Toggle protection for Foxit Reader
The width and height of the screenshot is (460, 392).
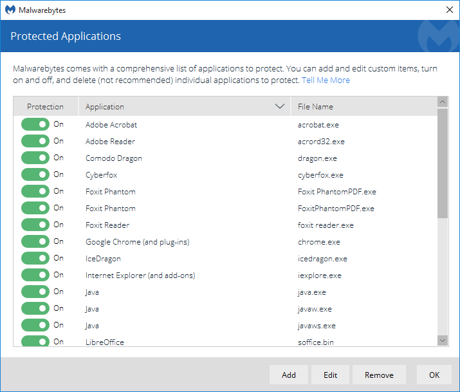(35, 225)
